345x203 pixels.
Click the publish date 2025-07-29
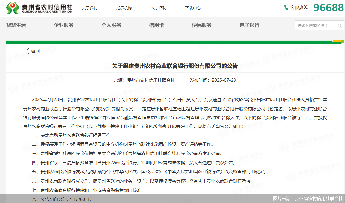click(x=224, y=80)
